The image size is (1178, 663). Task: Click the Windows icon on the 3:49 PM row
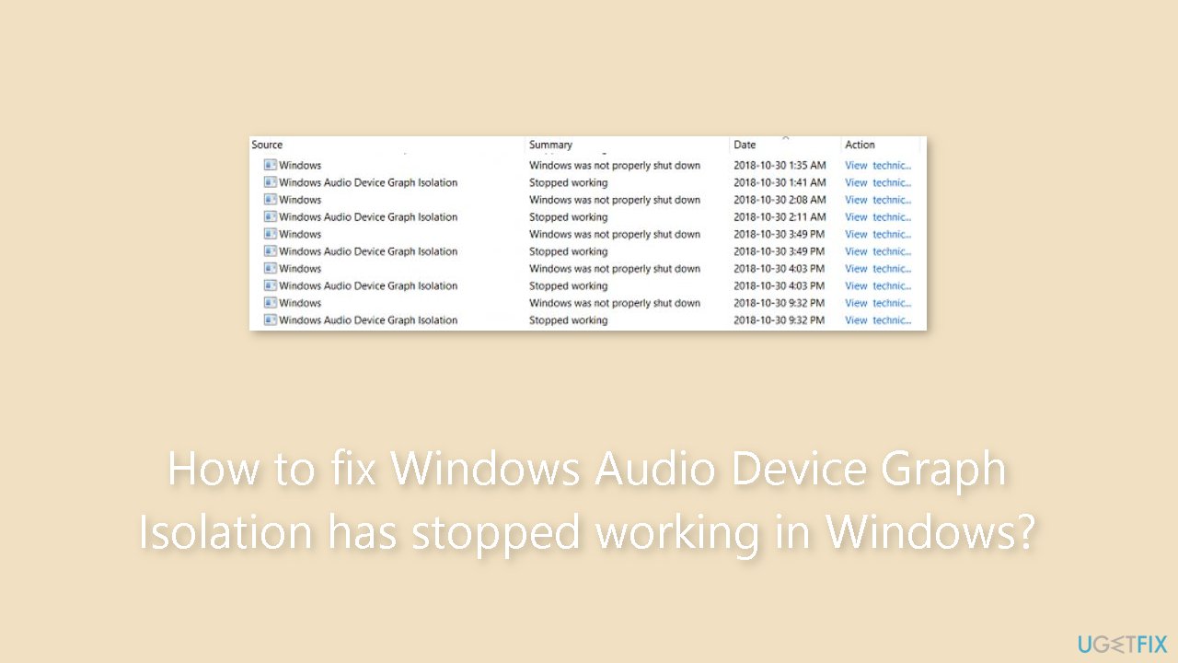pyautogui.click(x=270, y=234)
